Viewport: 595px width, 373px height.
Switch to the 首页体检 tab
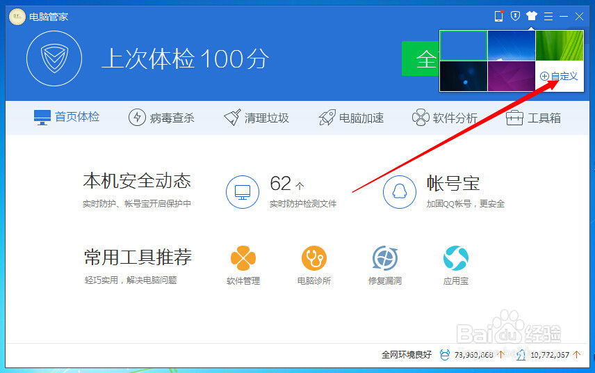pyautogui.click(x=67, y=117)
